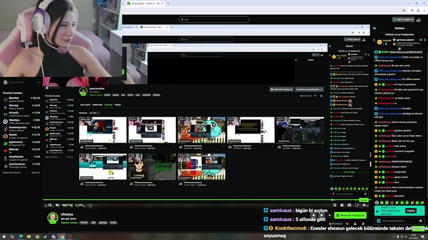
Task: Click the ofeelya channel avatar
Action: coord(52,218)
